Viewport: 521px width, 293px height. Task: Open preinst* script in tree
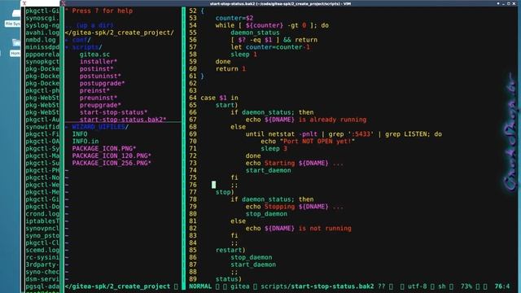tap(94, 90)
